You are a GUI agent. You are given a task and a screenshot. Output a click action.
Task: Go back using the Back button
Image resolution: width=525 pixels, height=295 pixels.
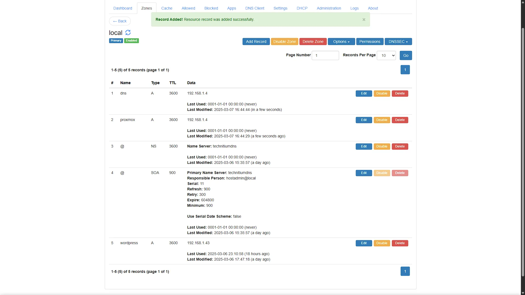coord(120,21)
